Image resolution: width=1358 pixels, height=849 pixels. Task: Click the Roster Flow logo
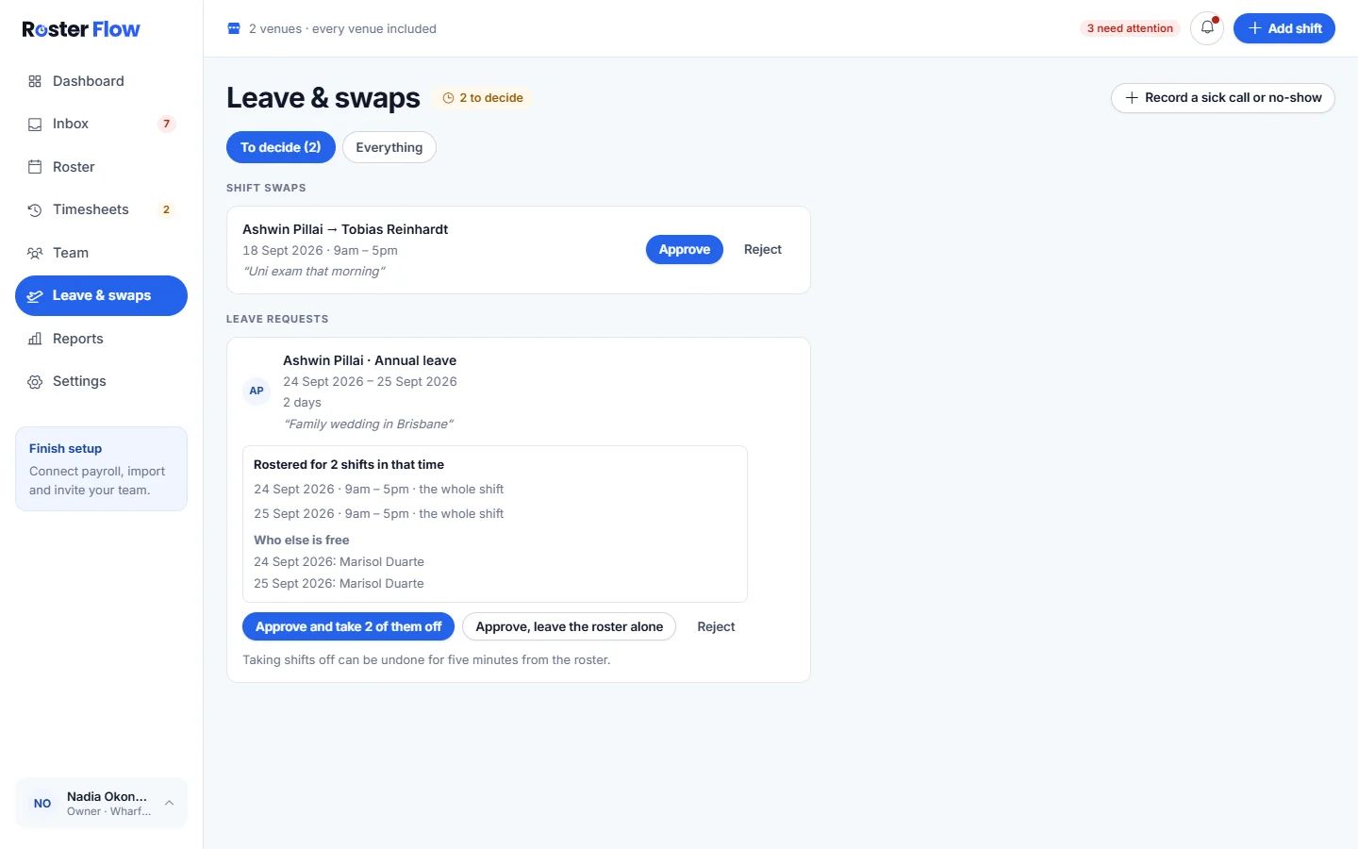coord(81,29)
